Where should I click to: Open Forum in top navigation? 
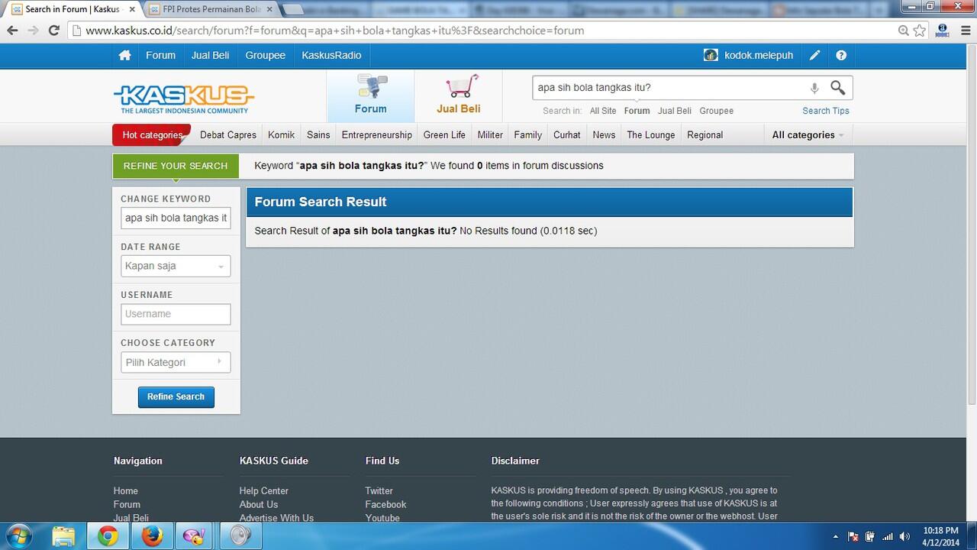pos(160,55)
